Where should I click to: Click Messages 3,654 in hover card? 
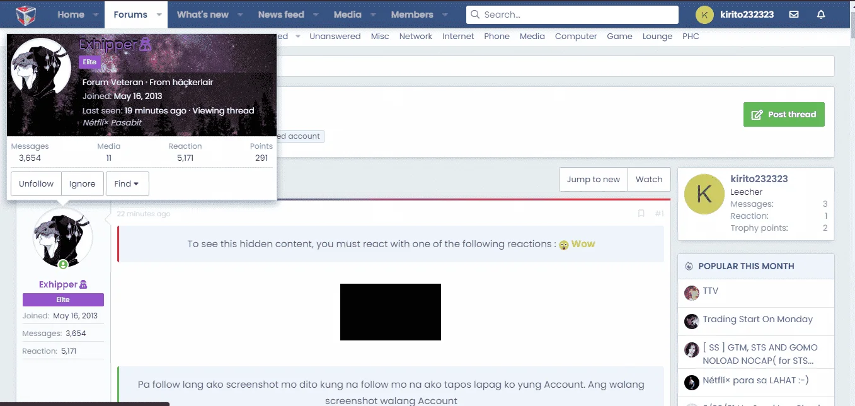(30, 152)
